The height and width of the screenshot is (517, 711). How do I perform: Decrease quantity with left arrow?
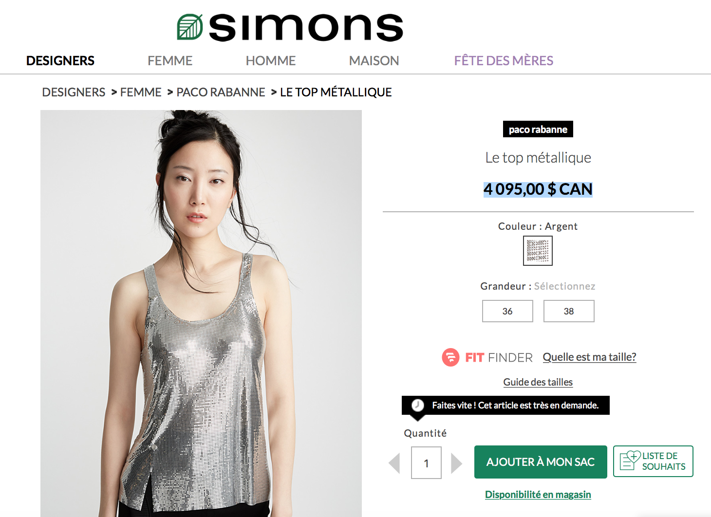pyautogui.click(x=394, y=463)
